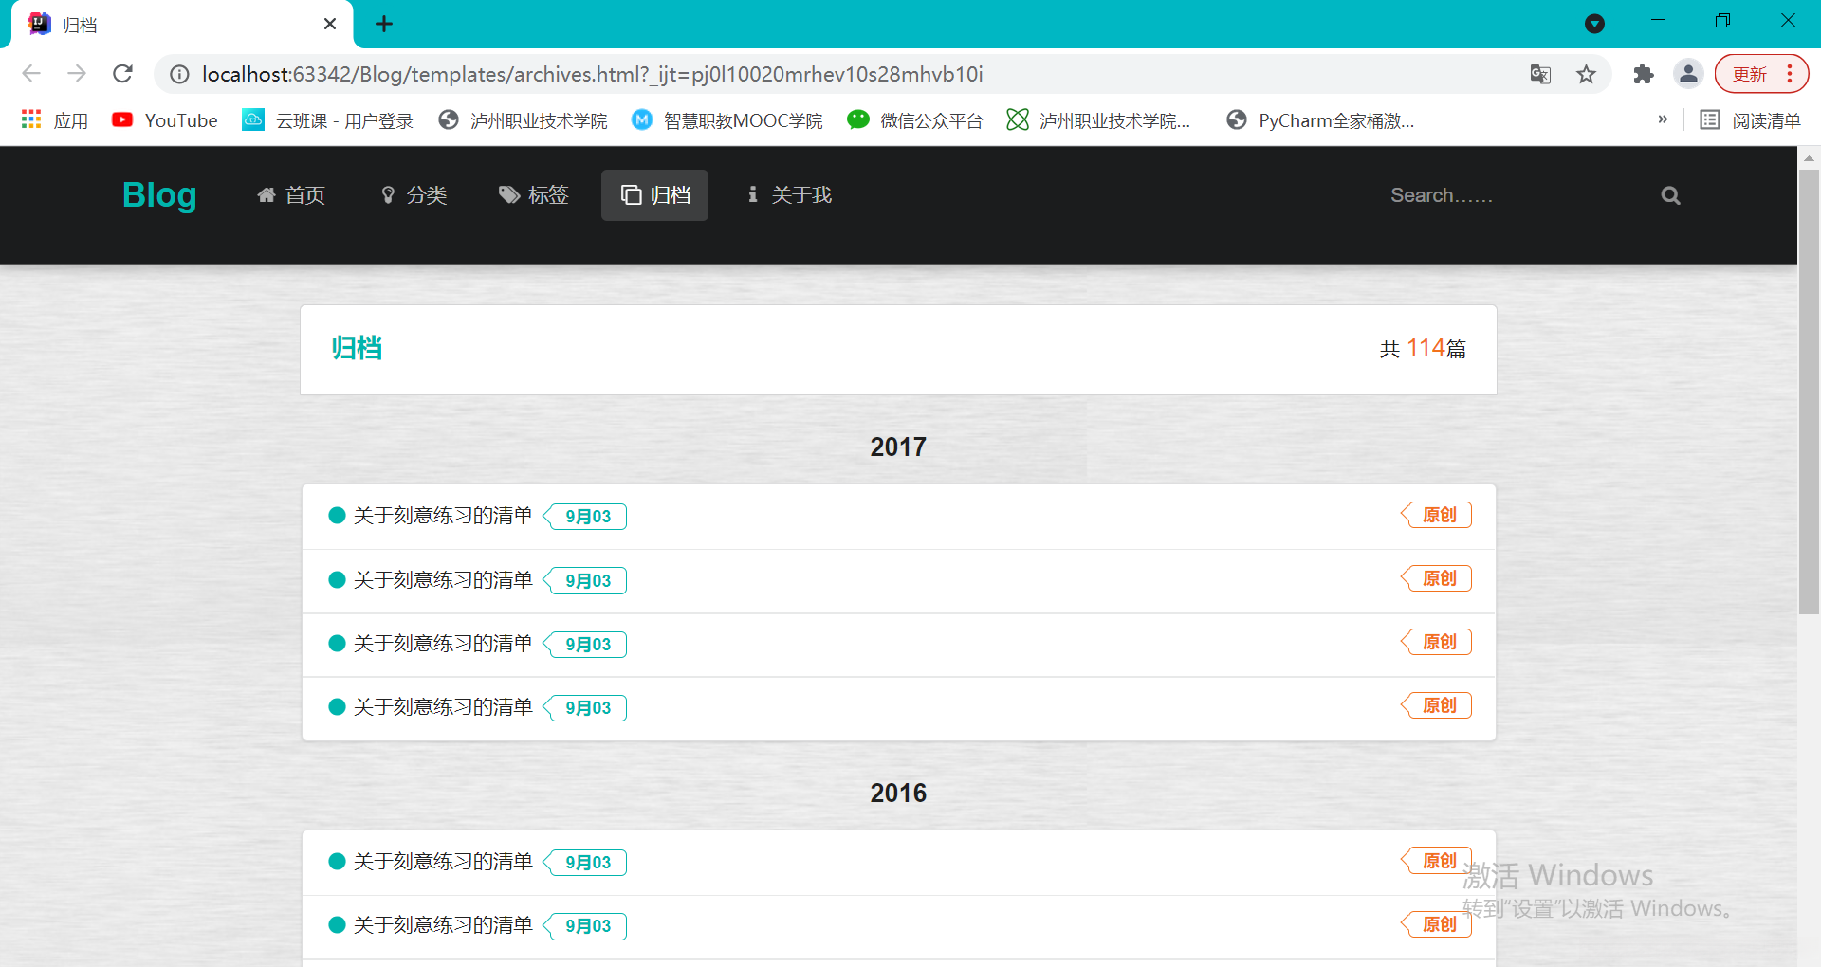Translate this page with the translate icon
The height and width of the screenshot is (967, 1821).
coord(1540,74)
